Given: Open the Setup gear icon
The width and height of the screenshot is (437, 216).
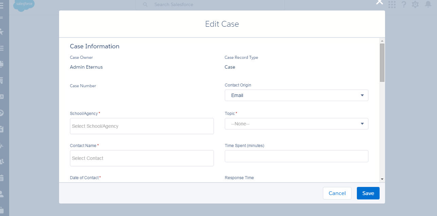Looking at the screenshot, I should pos(415,4).
